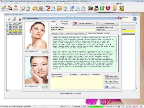This screenshot has height=108, width=144.
Task: Open the FINANCEIRO menu
Action: tap(76, 3)
